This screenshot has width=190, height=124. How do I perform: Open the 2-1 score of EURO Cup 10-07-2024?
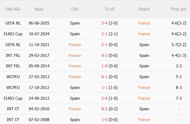pos(104,34)
